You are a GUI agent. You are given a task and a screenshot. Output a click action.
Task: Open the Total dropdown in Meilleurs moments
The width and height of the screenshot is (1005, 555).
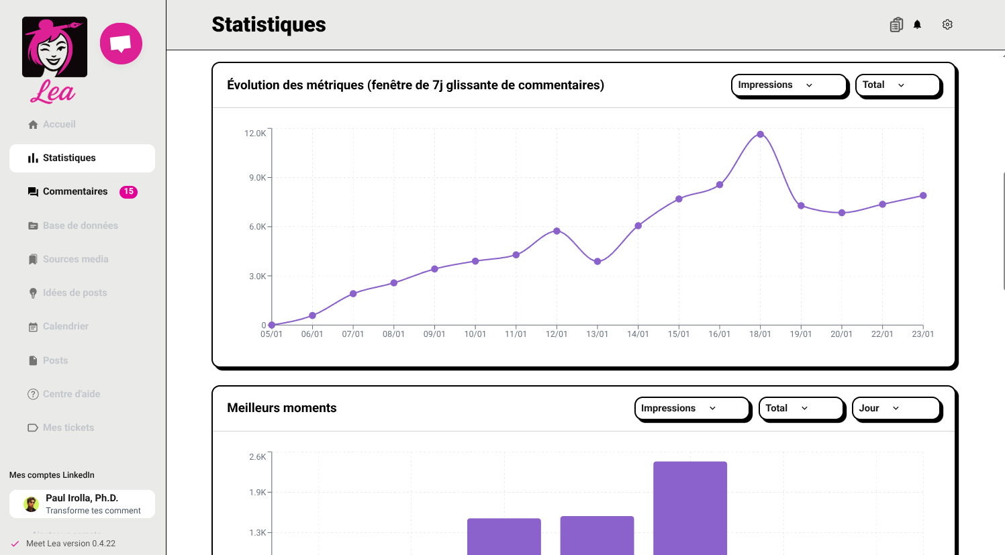point(800,408)
